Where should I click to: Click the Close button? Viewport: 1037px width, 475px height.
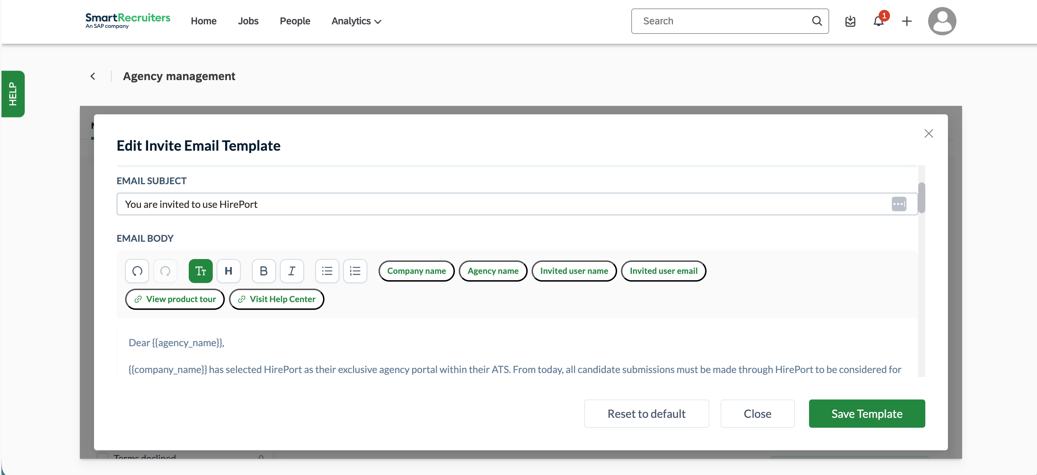[x=757, y=414]
